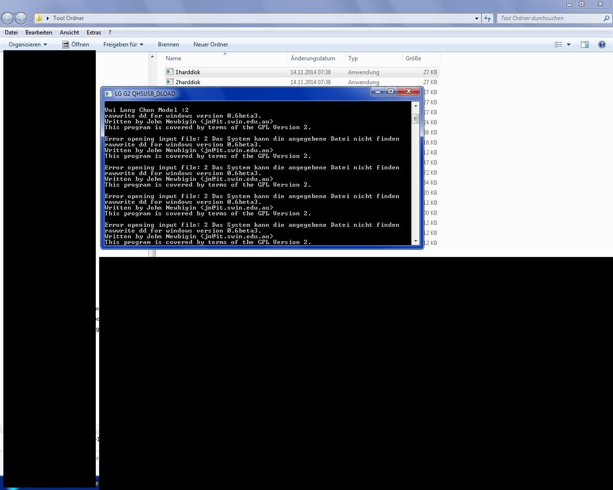Expand the address bar history dropdown
The width and height of the screenshot is (613, 490).
coord(477,18)
